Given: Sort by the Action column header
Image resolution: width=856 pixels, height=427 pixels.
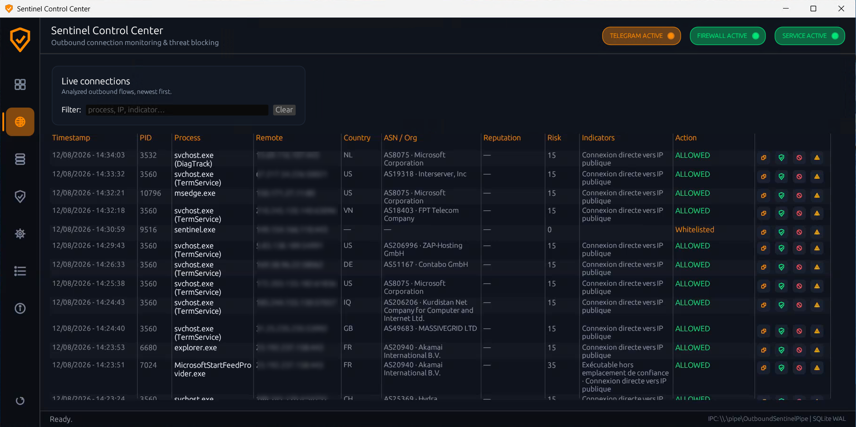Looking at the screenshot, I should click(686, 138).
